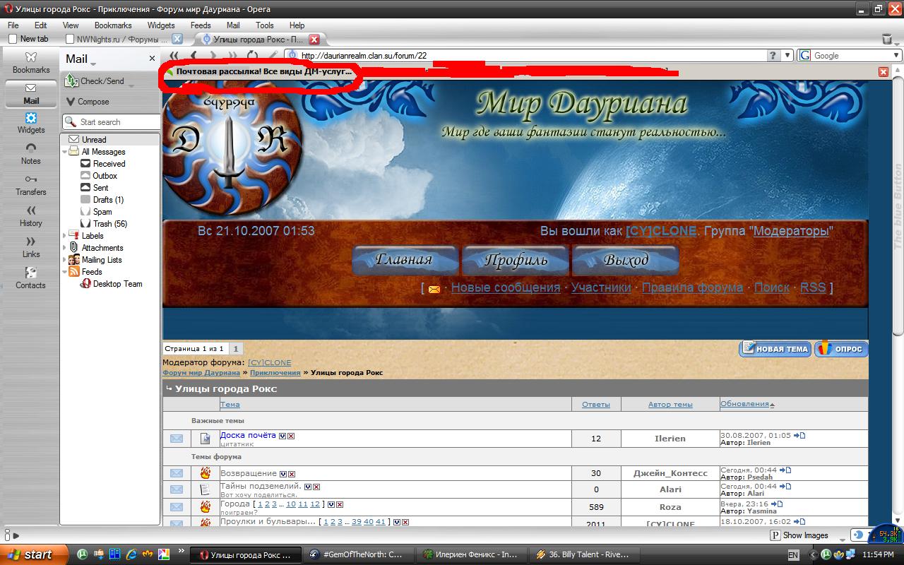Collapse the All Messages tree node
This screenshot has height=565, width=904.
[x=65, y=152]
